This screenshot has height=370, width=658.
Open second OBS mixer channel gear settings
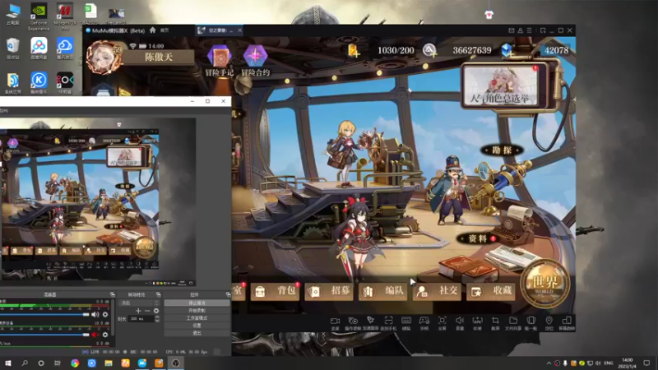(105, 335)
